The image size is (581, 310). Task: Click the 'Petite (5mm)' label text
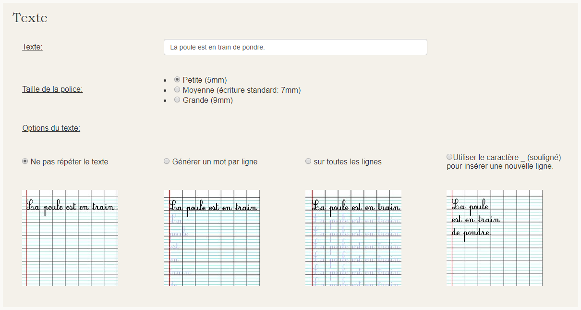click(205, 80)
